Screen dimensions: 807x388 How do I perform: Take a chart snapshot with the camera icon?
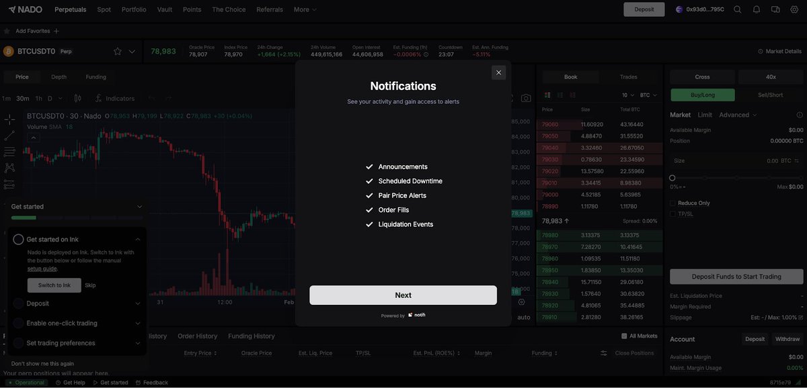525,97
